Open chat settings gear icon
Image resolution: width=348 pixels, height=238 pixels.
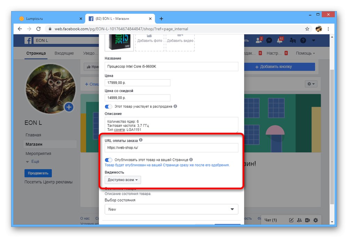point(316,220)
